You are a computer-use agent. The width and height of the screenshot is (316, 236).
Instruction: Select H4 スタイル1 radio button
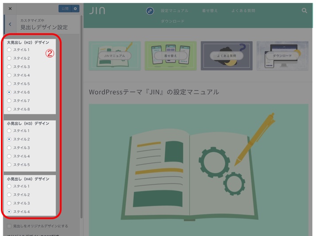click(x=9, y=186)
